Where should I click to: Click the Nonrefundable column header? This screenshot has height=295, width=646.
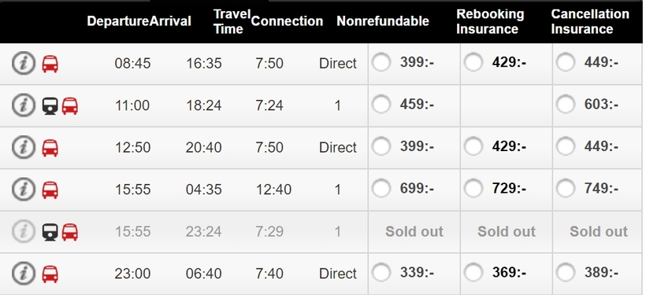(383, 21)
